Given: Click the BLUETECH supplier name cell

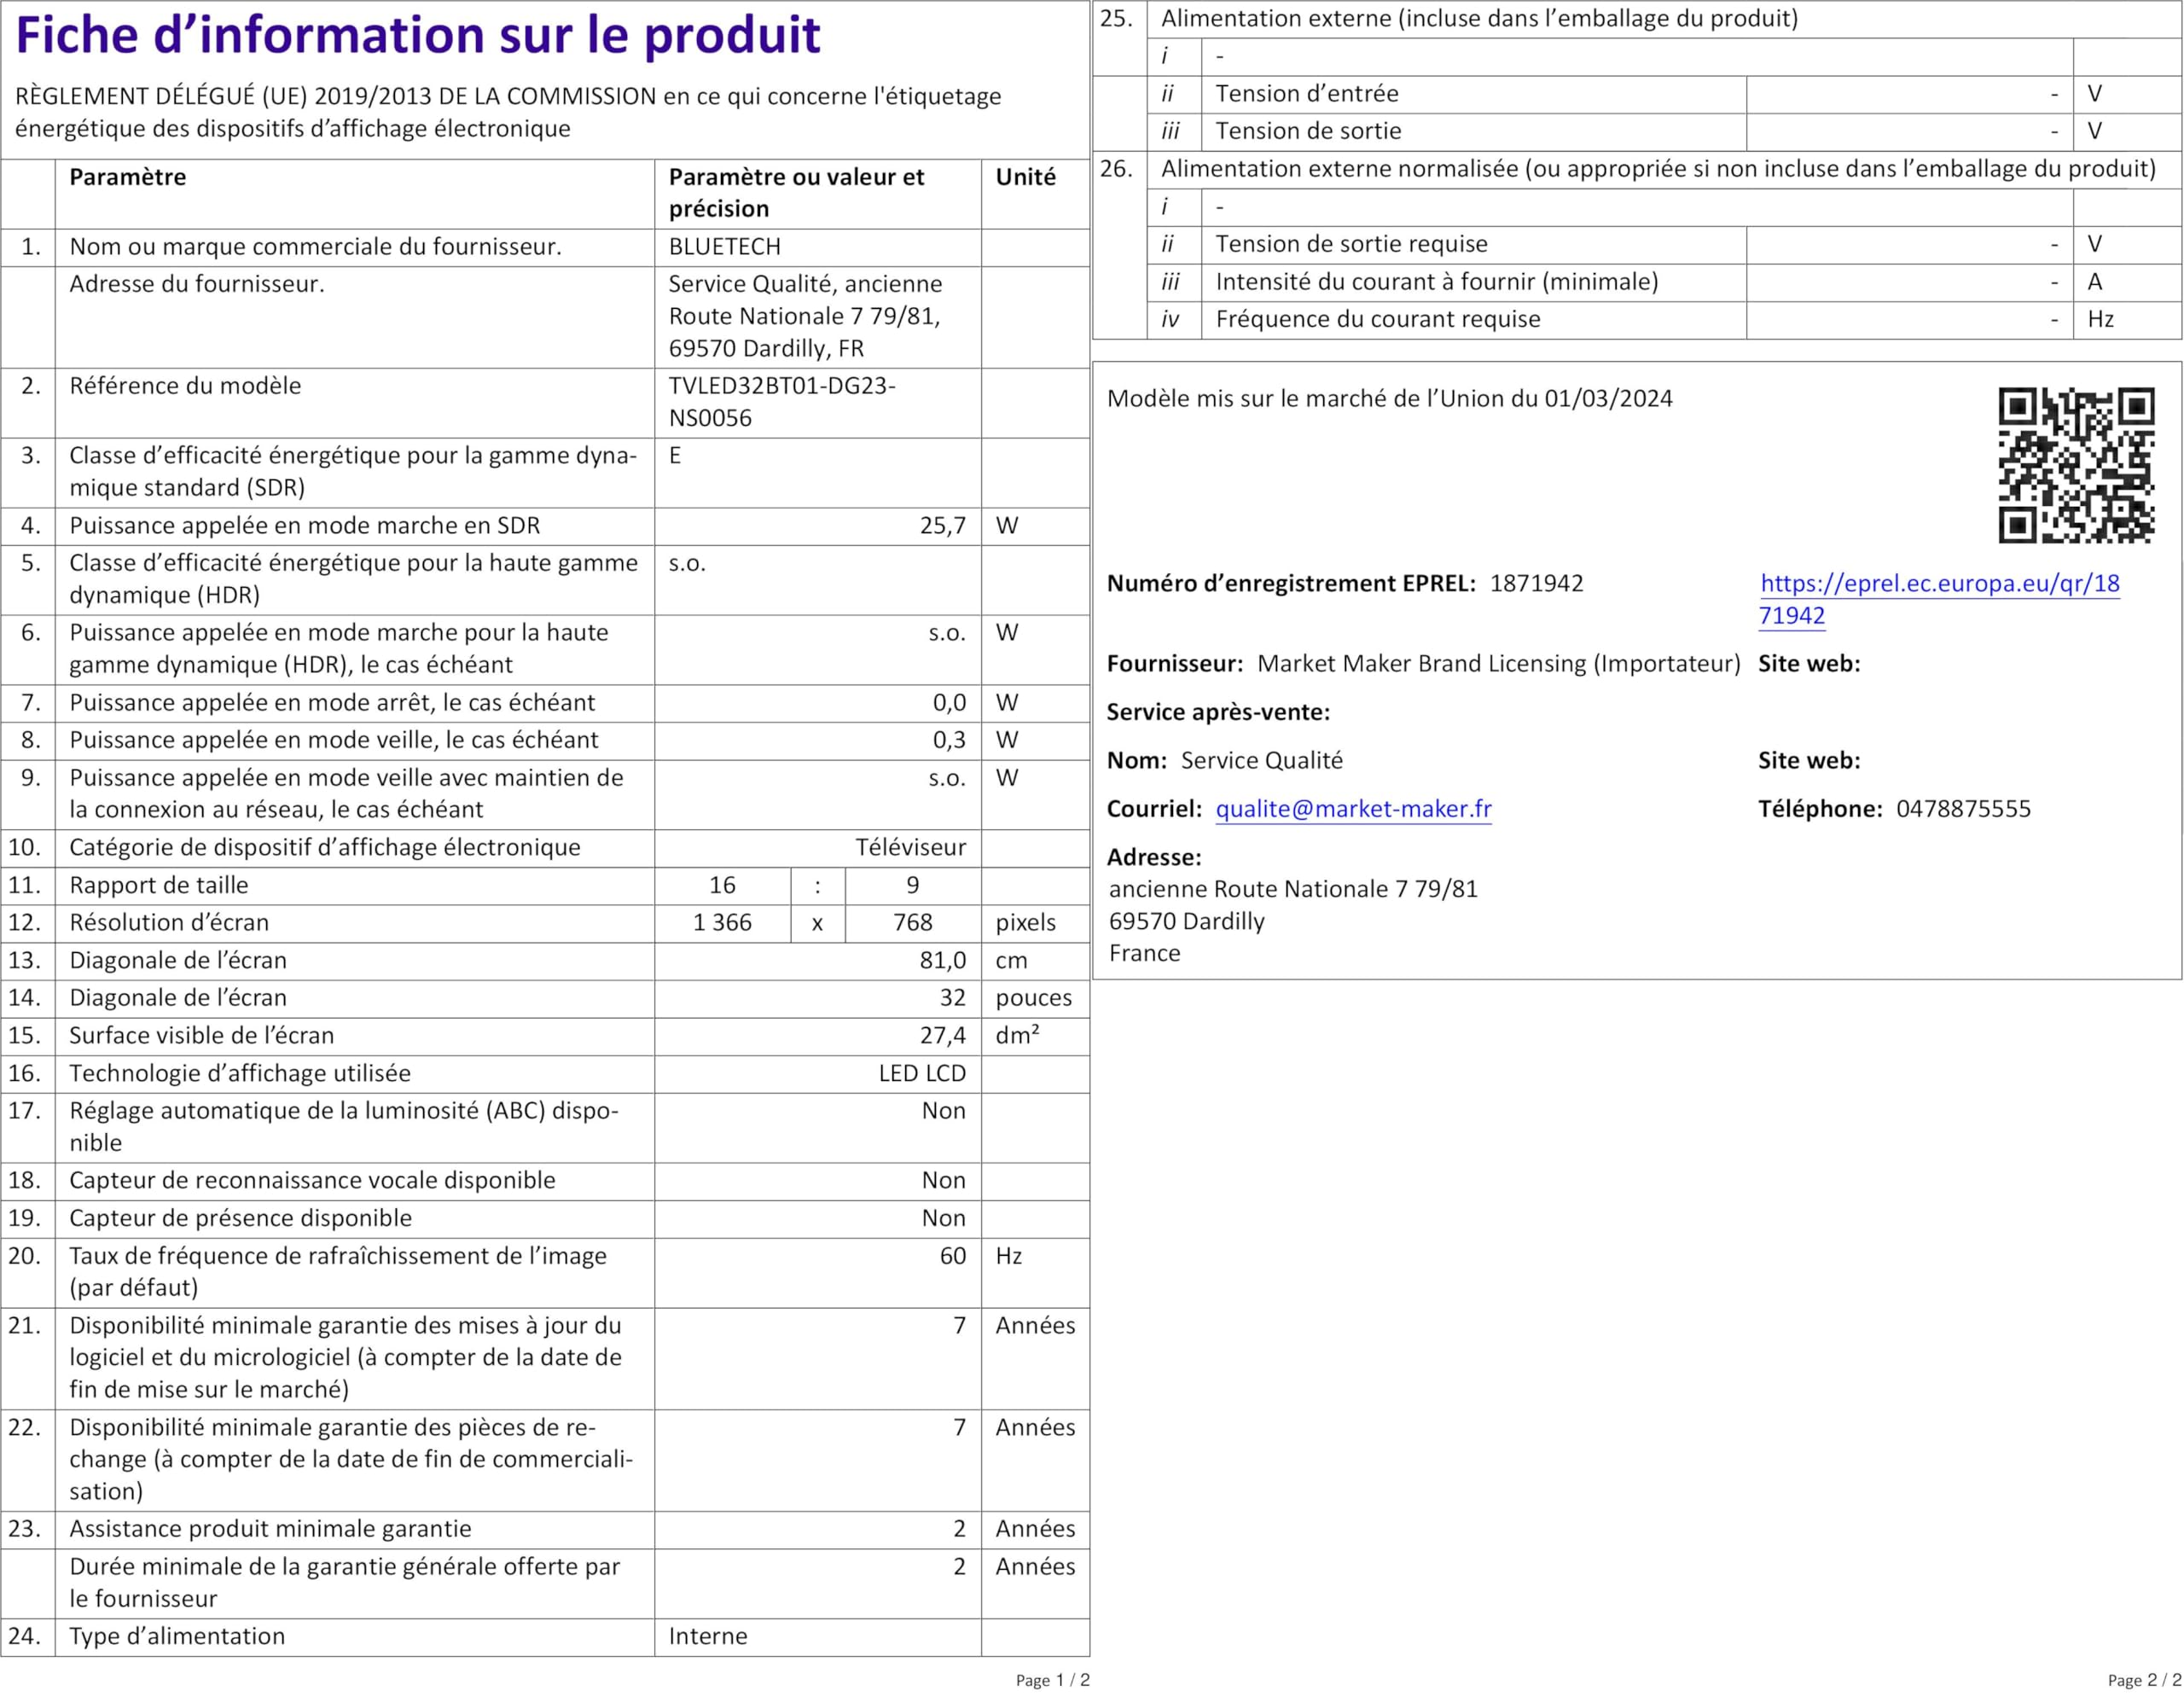Looking at the screenshot, I should 724,247.
